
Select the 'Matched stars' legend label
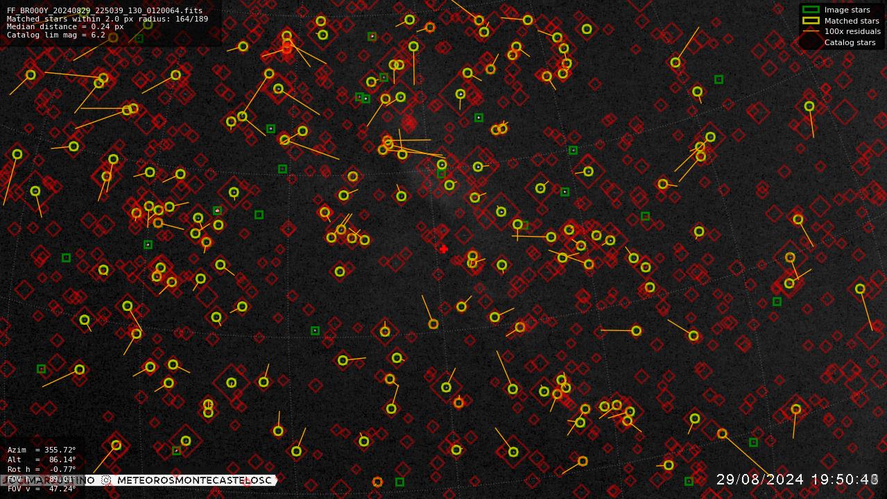click(852, 21)
